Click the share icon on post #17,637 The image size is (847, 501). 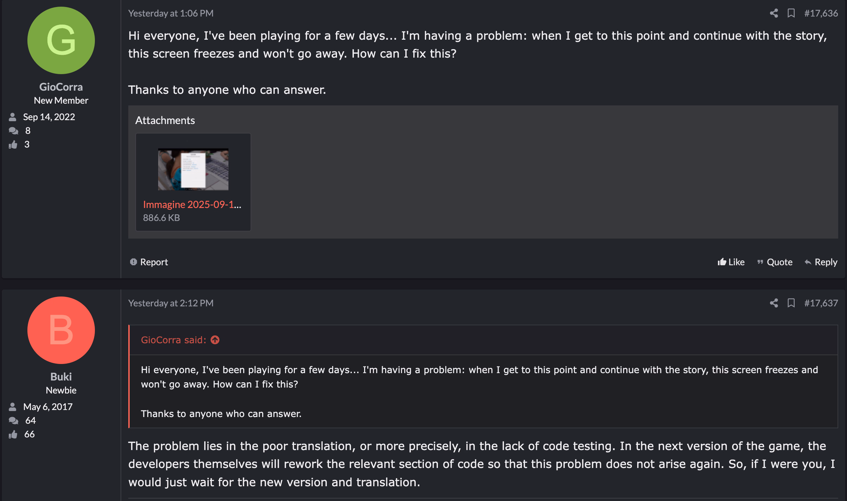(x=774, y=303)
